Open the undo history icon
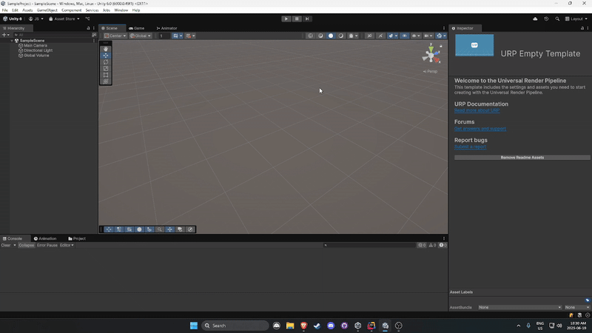592x333 pixels. (x=546, y=19)
